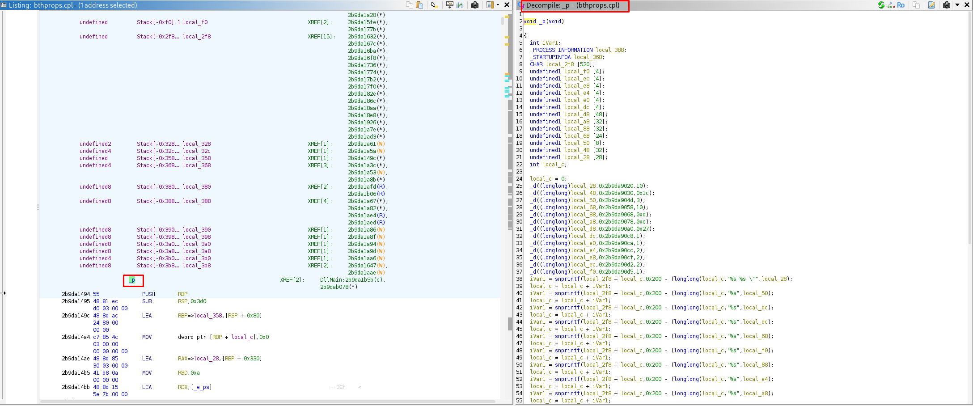Screen dimensions: 973x406
Task: Copy the selection with the Listing copy icon
Action: coord(410,4)
